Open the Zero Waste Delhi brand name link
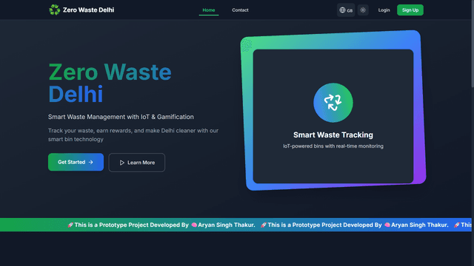This screenshot has width=474, height=266. coord(88,10)
